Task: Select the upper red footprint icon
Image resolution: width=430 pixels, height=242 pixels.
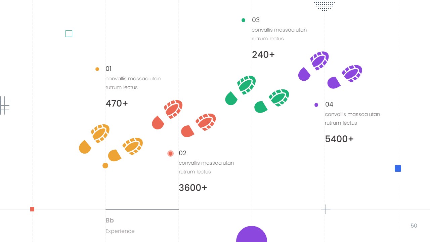Action: [168, 114]
